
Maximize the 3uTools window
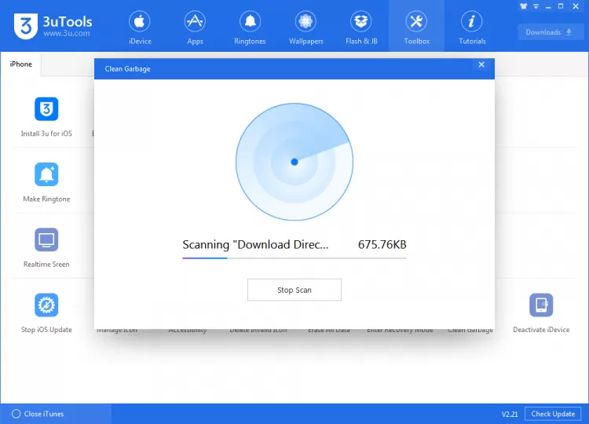pyautogui.click(x=561, y=6)
